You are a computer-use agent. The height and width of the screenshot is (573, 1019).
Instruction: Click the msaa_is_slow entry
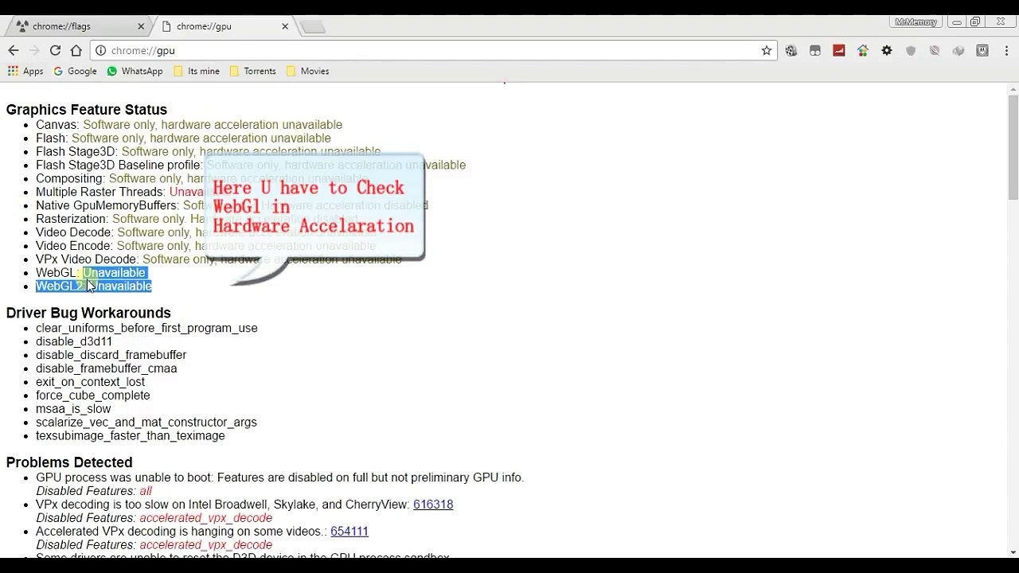pyautogui.click(x=73, y=409)
